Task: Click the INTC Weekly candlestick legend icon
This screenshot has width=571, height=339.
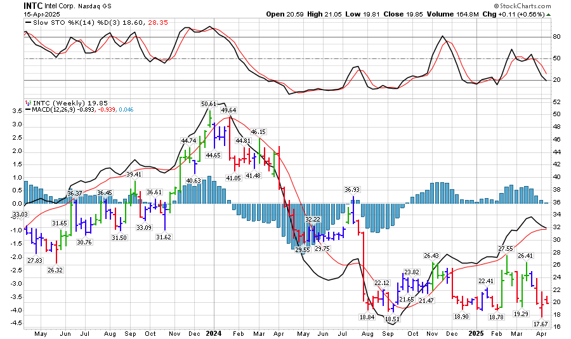Action: (x=27, y=103)
